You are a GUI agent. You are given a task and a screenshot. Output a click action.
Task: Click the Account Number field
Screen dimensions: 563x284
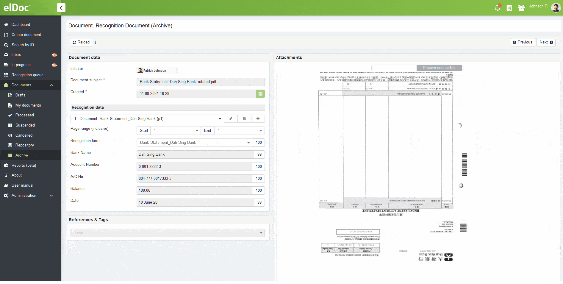pos(194,167)
